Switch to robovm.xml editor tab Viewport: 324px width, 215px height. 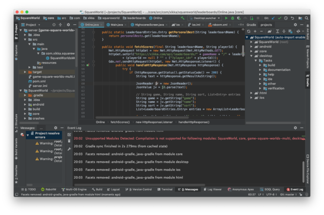(x=219, y=25)
